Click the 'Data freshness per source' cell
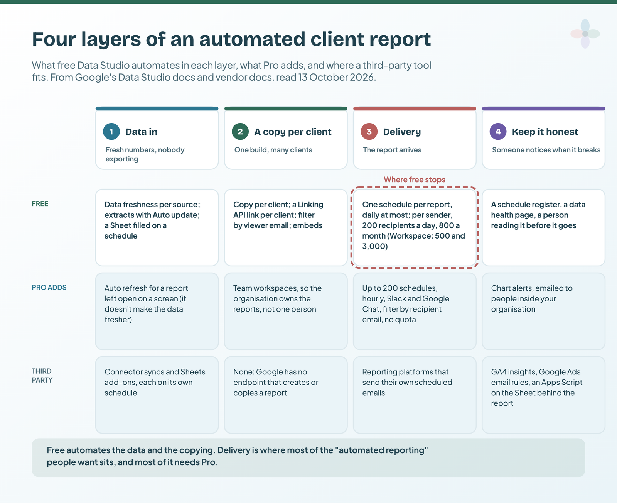The height and width of the screenshot is (503, 617). tap(157, 227)
